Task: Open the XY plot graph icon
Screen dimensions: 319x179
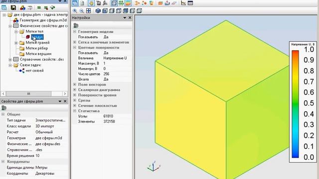Action: tap(183, 3)
